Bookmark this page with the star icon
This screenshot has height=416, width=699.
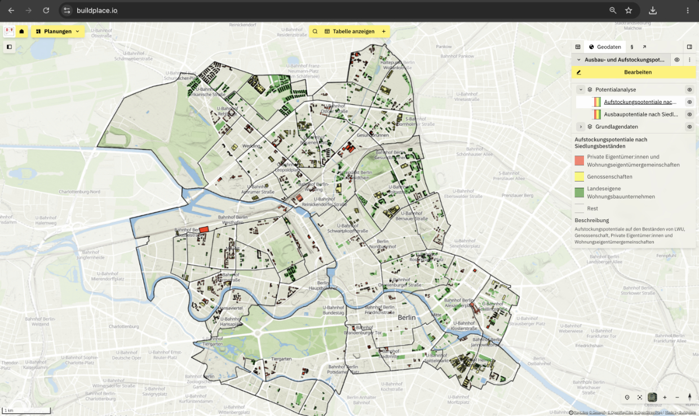[629, 10]
